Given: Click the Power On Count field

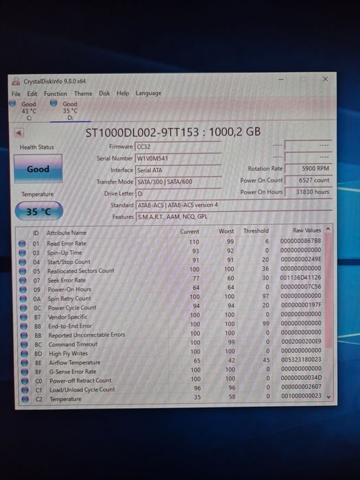Looking at the screenshot, I should point(308,180).
